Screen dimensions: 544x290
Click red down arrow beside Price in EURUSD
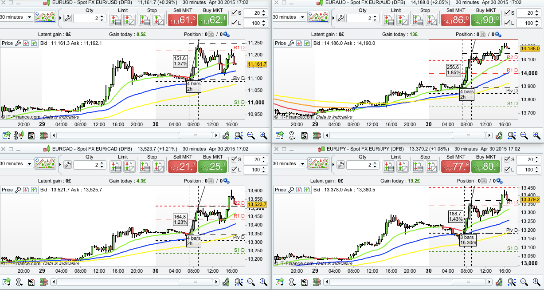(26, 43)
